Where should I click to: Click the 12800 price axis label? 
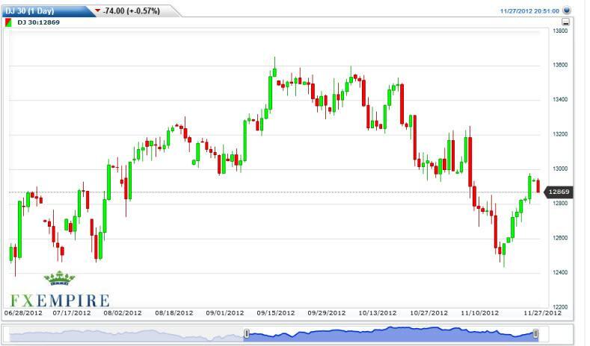(560, 203)
